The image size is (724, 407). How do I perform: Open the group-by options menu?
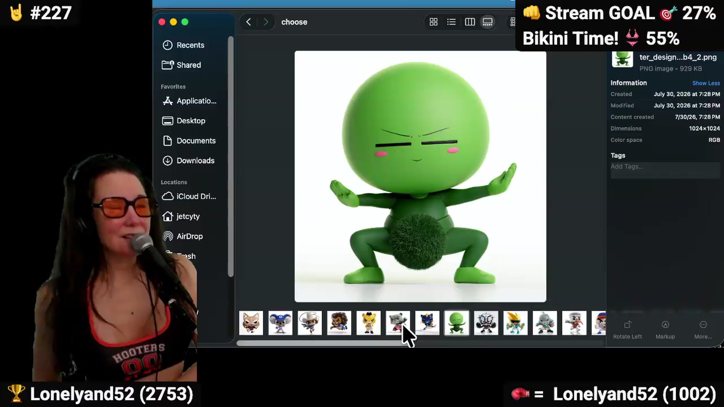(512, 22)
